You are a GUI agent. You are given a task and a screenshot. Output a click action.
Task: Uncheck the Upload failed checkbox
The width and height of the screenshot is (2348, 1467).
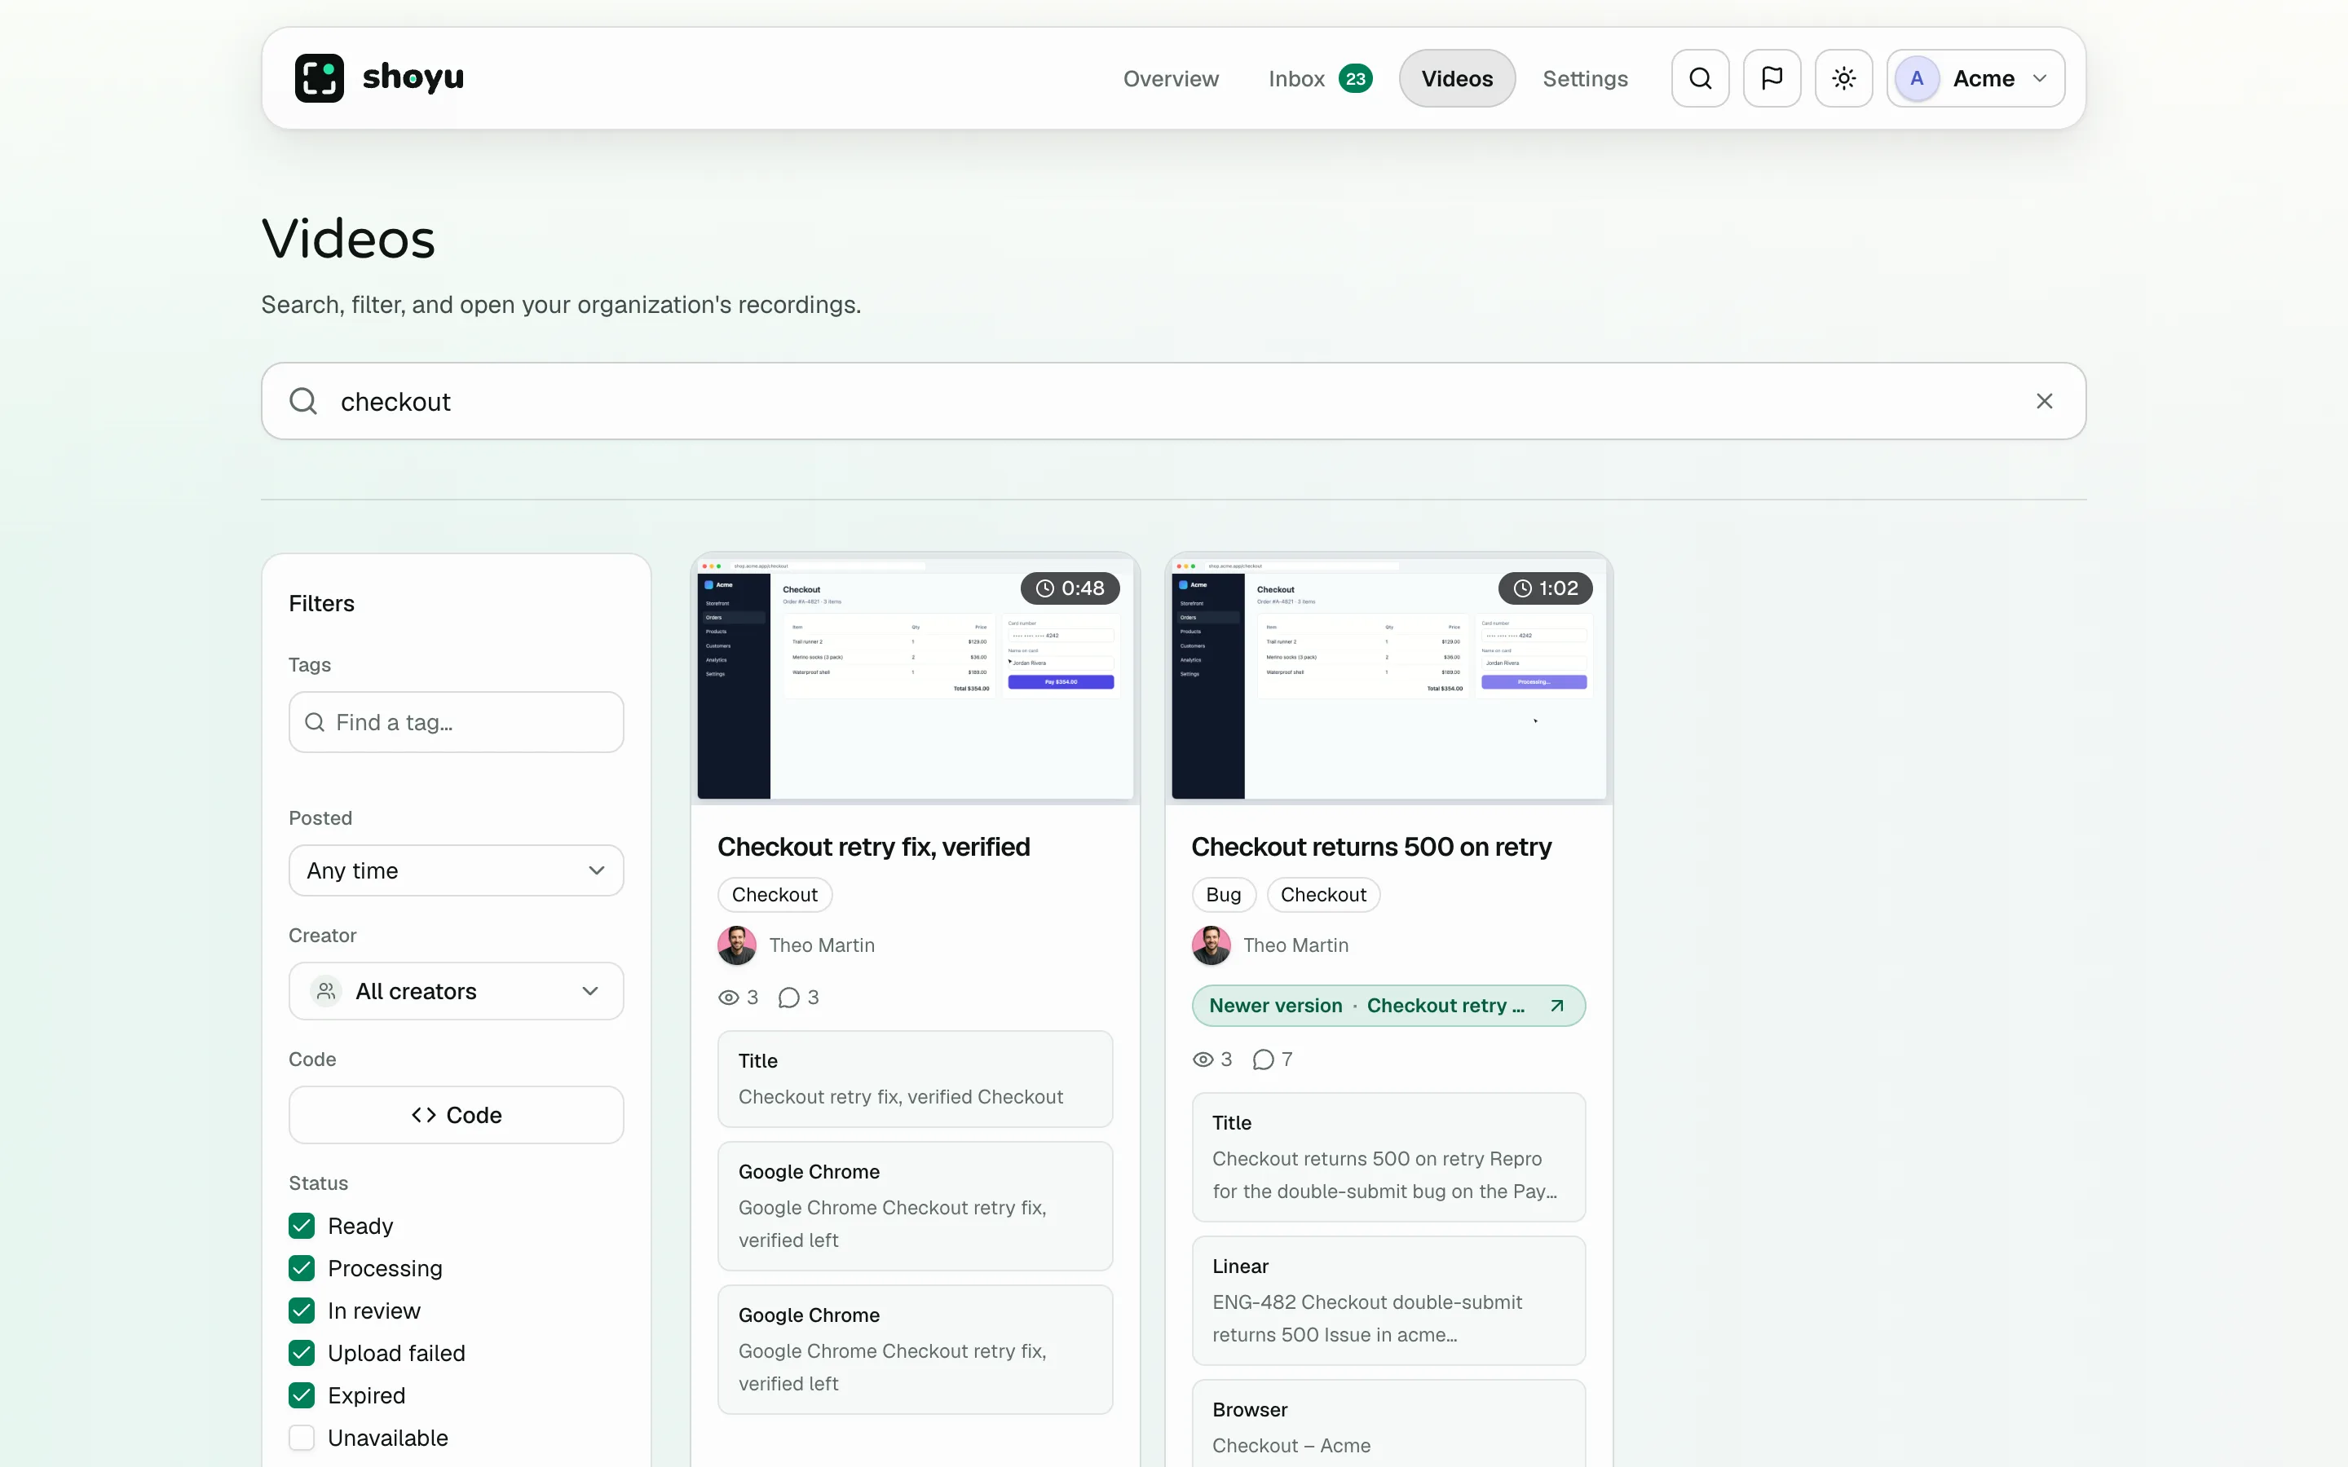click(x=302, y=1353)
